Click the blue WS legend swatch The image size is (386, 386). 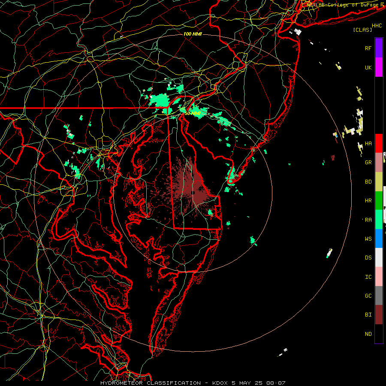coord(379,238)
